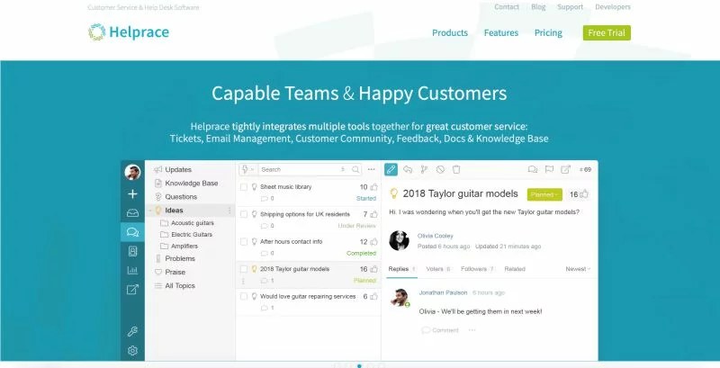The height and width of the screenshot is (368, 720).
Task: Switch to the Followers tab
Action: pyautogui.click(x=477, y=269)
